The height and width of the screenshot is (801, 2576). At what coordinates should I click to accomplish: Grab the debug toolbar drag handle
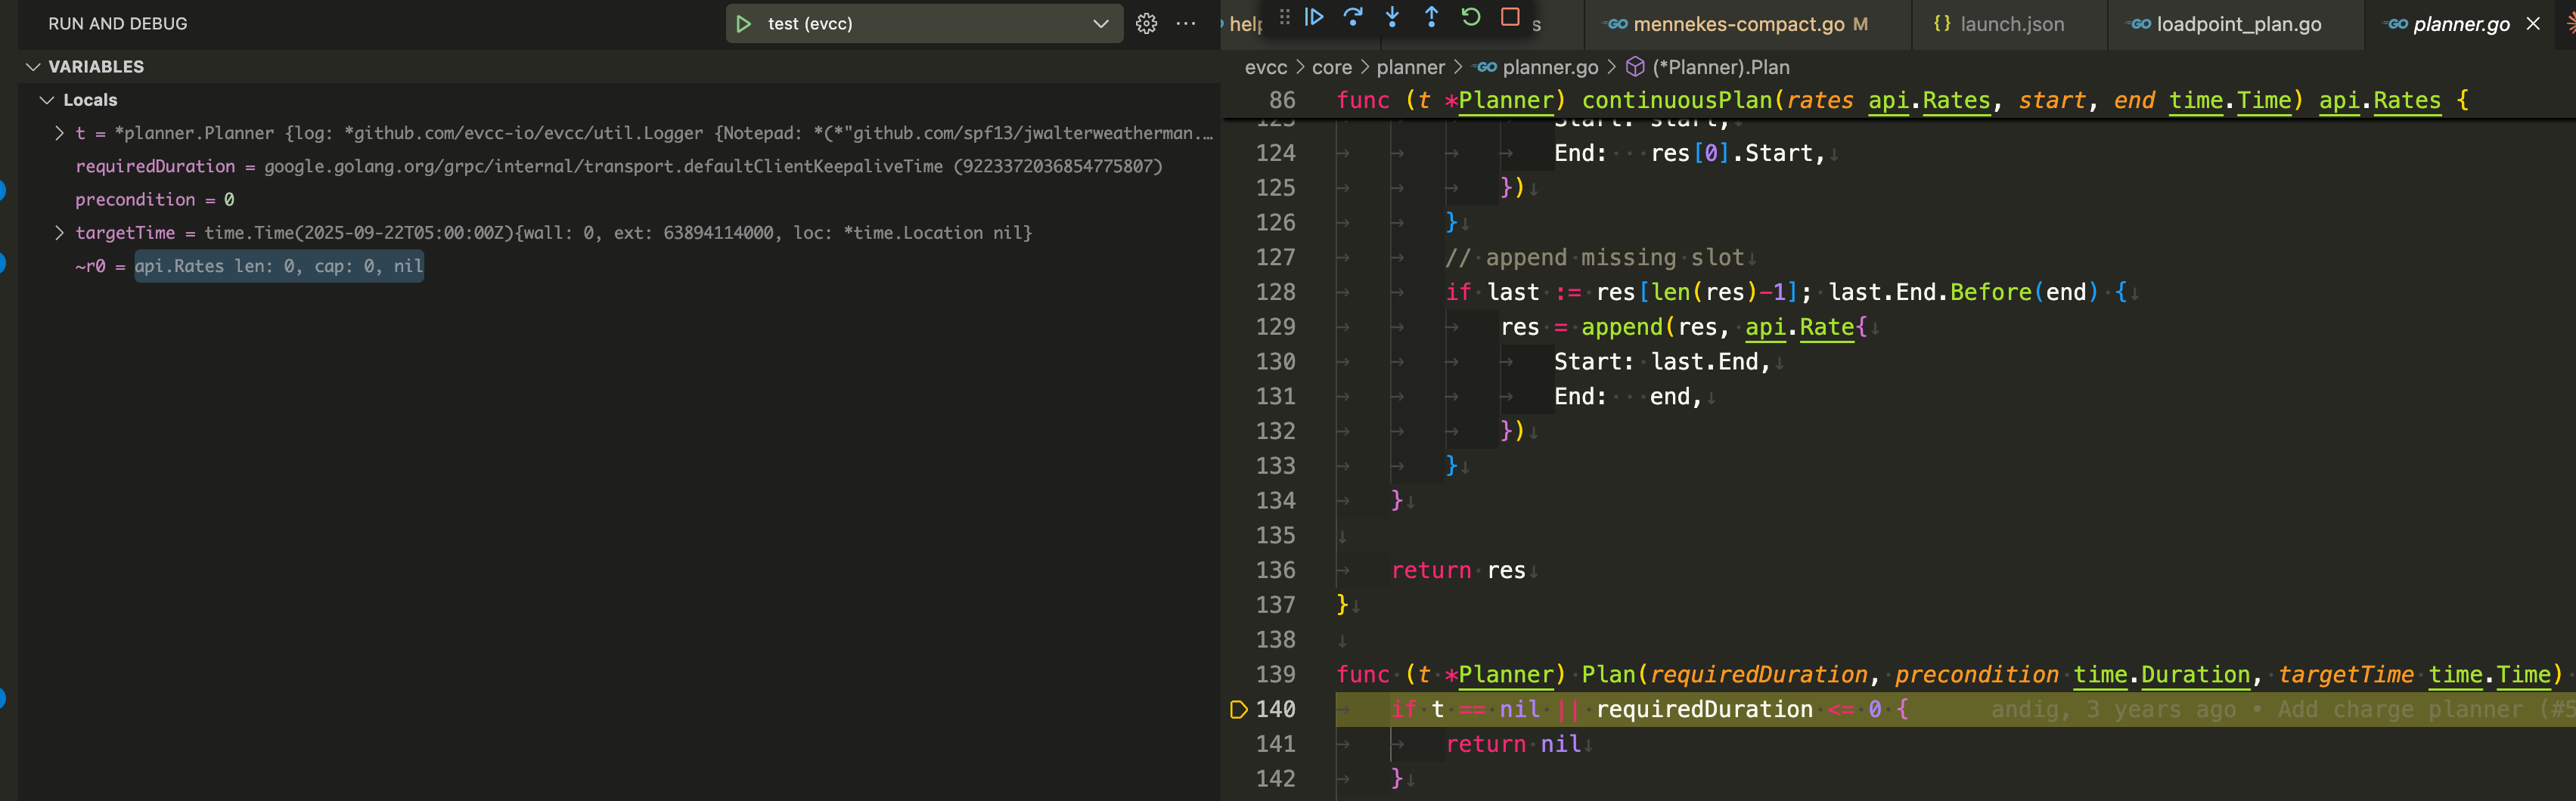point(1284,16)
